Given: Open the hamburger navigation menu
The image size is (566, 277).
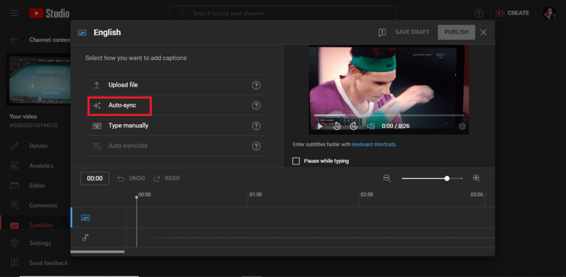Looking at the screenshot, I should pyautogui.click(x=14, y=13).
